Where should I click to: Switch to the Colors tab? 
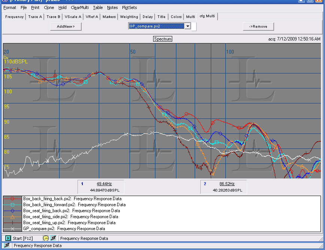pos(176,16)
